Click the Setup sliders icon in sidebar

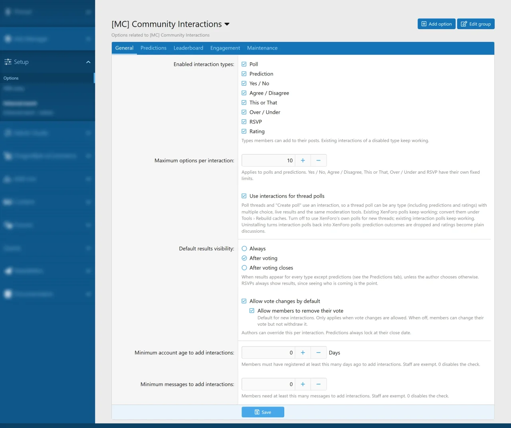pyautogui.click(x=8, y=62)
